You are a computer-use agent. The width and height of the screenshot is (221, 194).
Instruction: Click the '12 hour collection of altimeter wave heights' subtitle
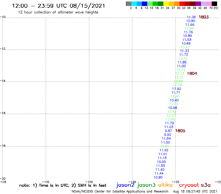pos(58,12)
